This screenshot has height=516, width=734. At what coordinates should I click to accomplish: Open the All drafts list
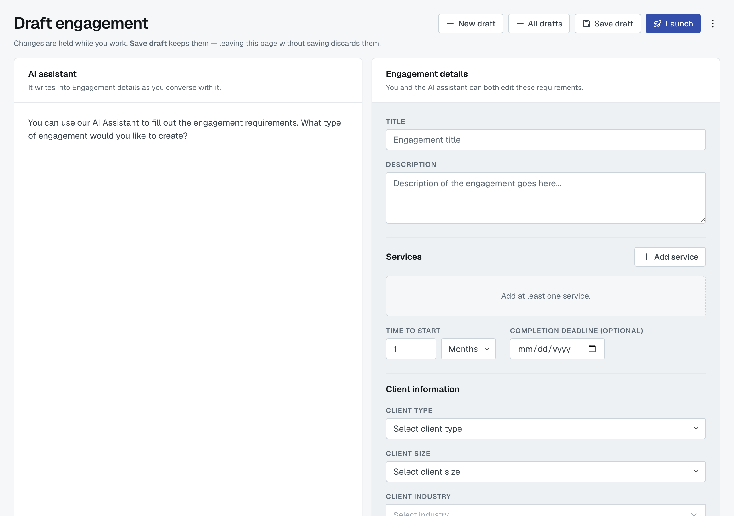(x=539, y=23)
